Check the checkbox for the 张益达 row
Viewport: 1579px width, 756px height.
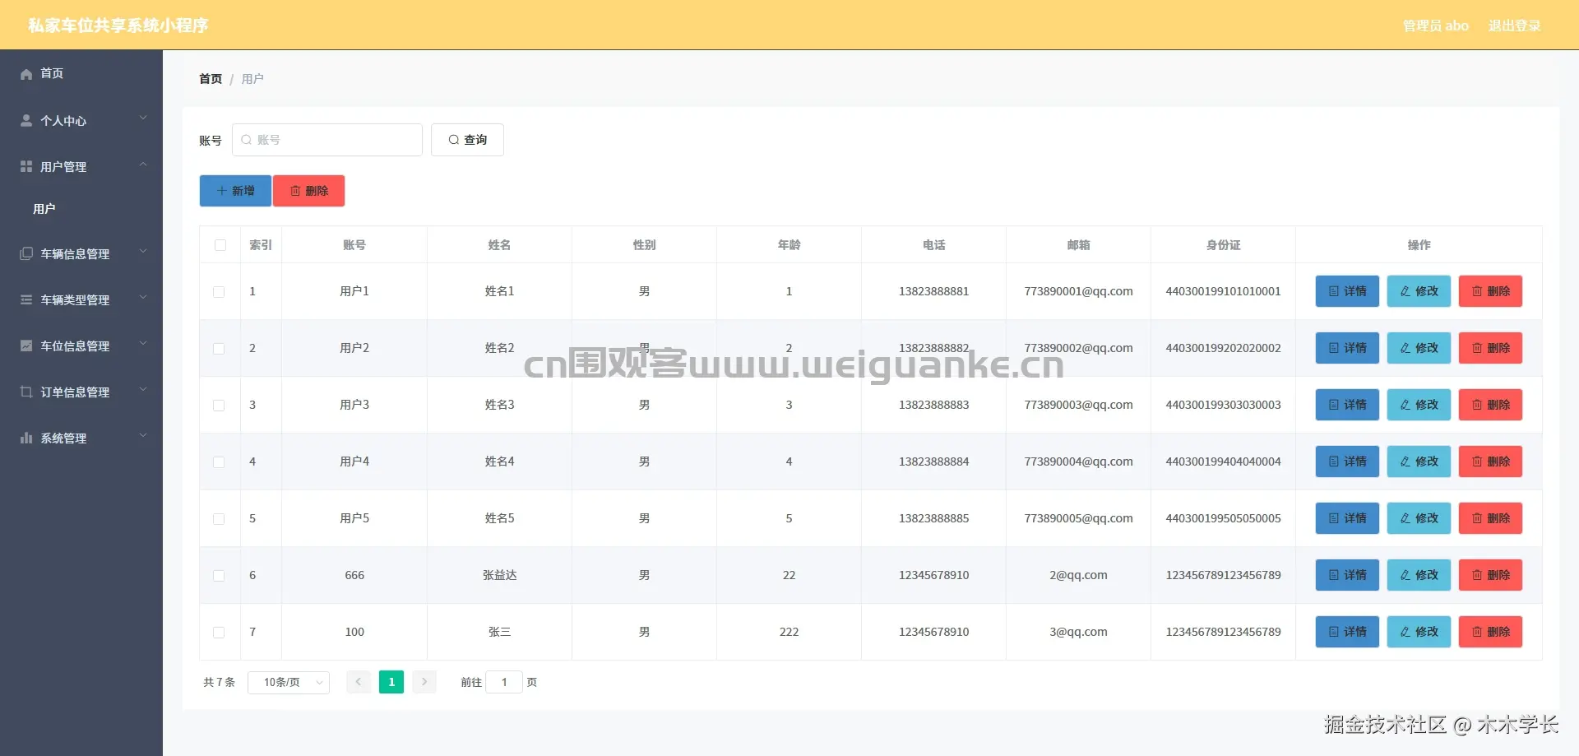point(219,576)
